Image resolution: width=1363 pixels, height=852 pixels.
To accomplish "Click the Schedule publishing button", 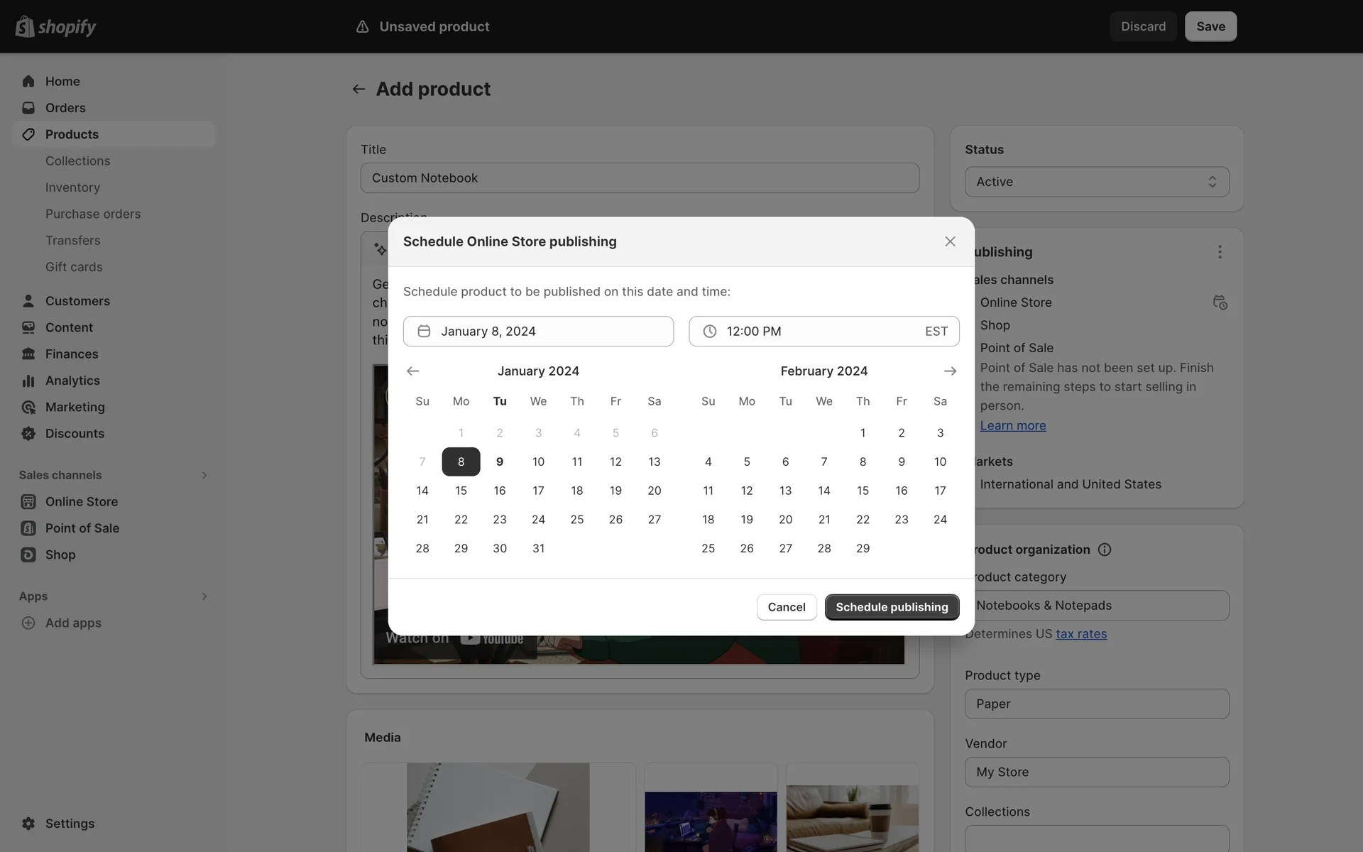I will point(892,607).
